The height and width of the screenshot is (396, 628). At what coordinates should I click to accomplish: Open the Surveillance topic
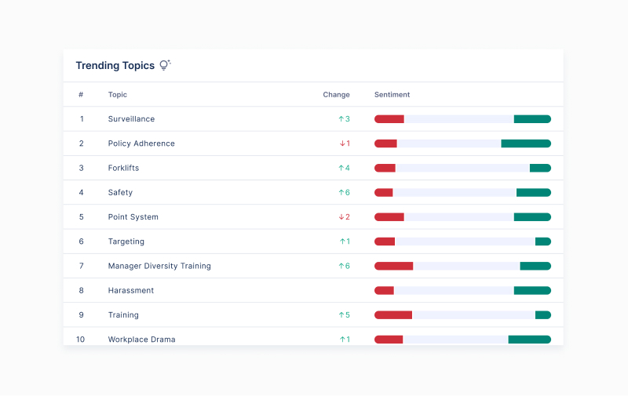tap(131, 119)
